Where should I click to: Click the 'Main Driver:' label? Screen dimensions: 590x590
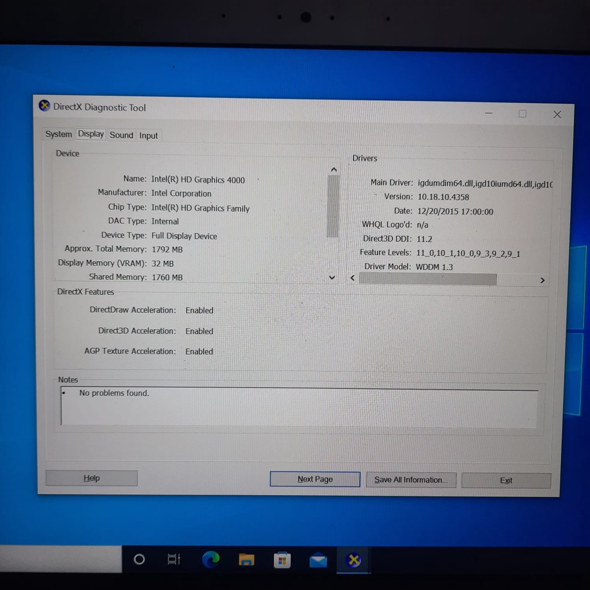point(391,183)
